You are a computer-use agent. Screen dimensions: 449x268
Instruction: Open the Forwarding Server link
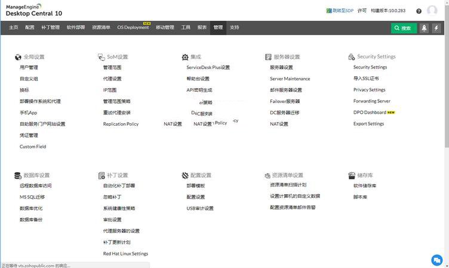pyautogui.click(x=372, y=101)
